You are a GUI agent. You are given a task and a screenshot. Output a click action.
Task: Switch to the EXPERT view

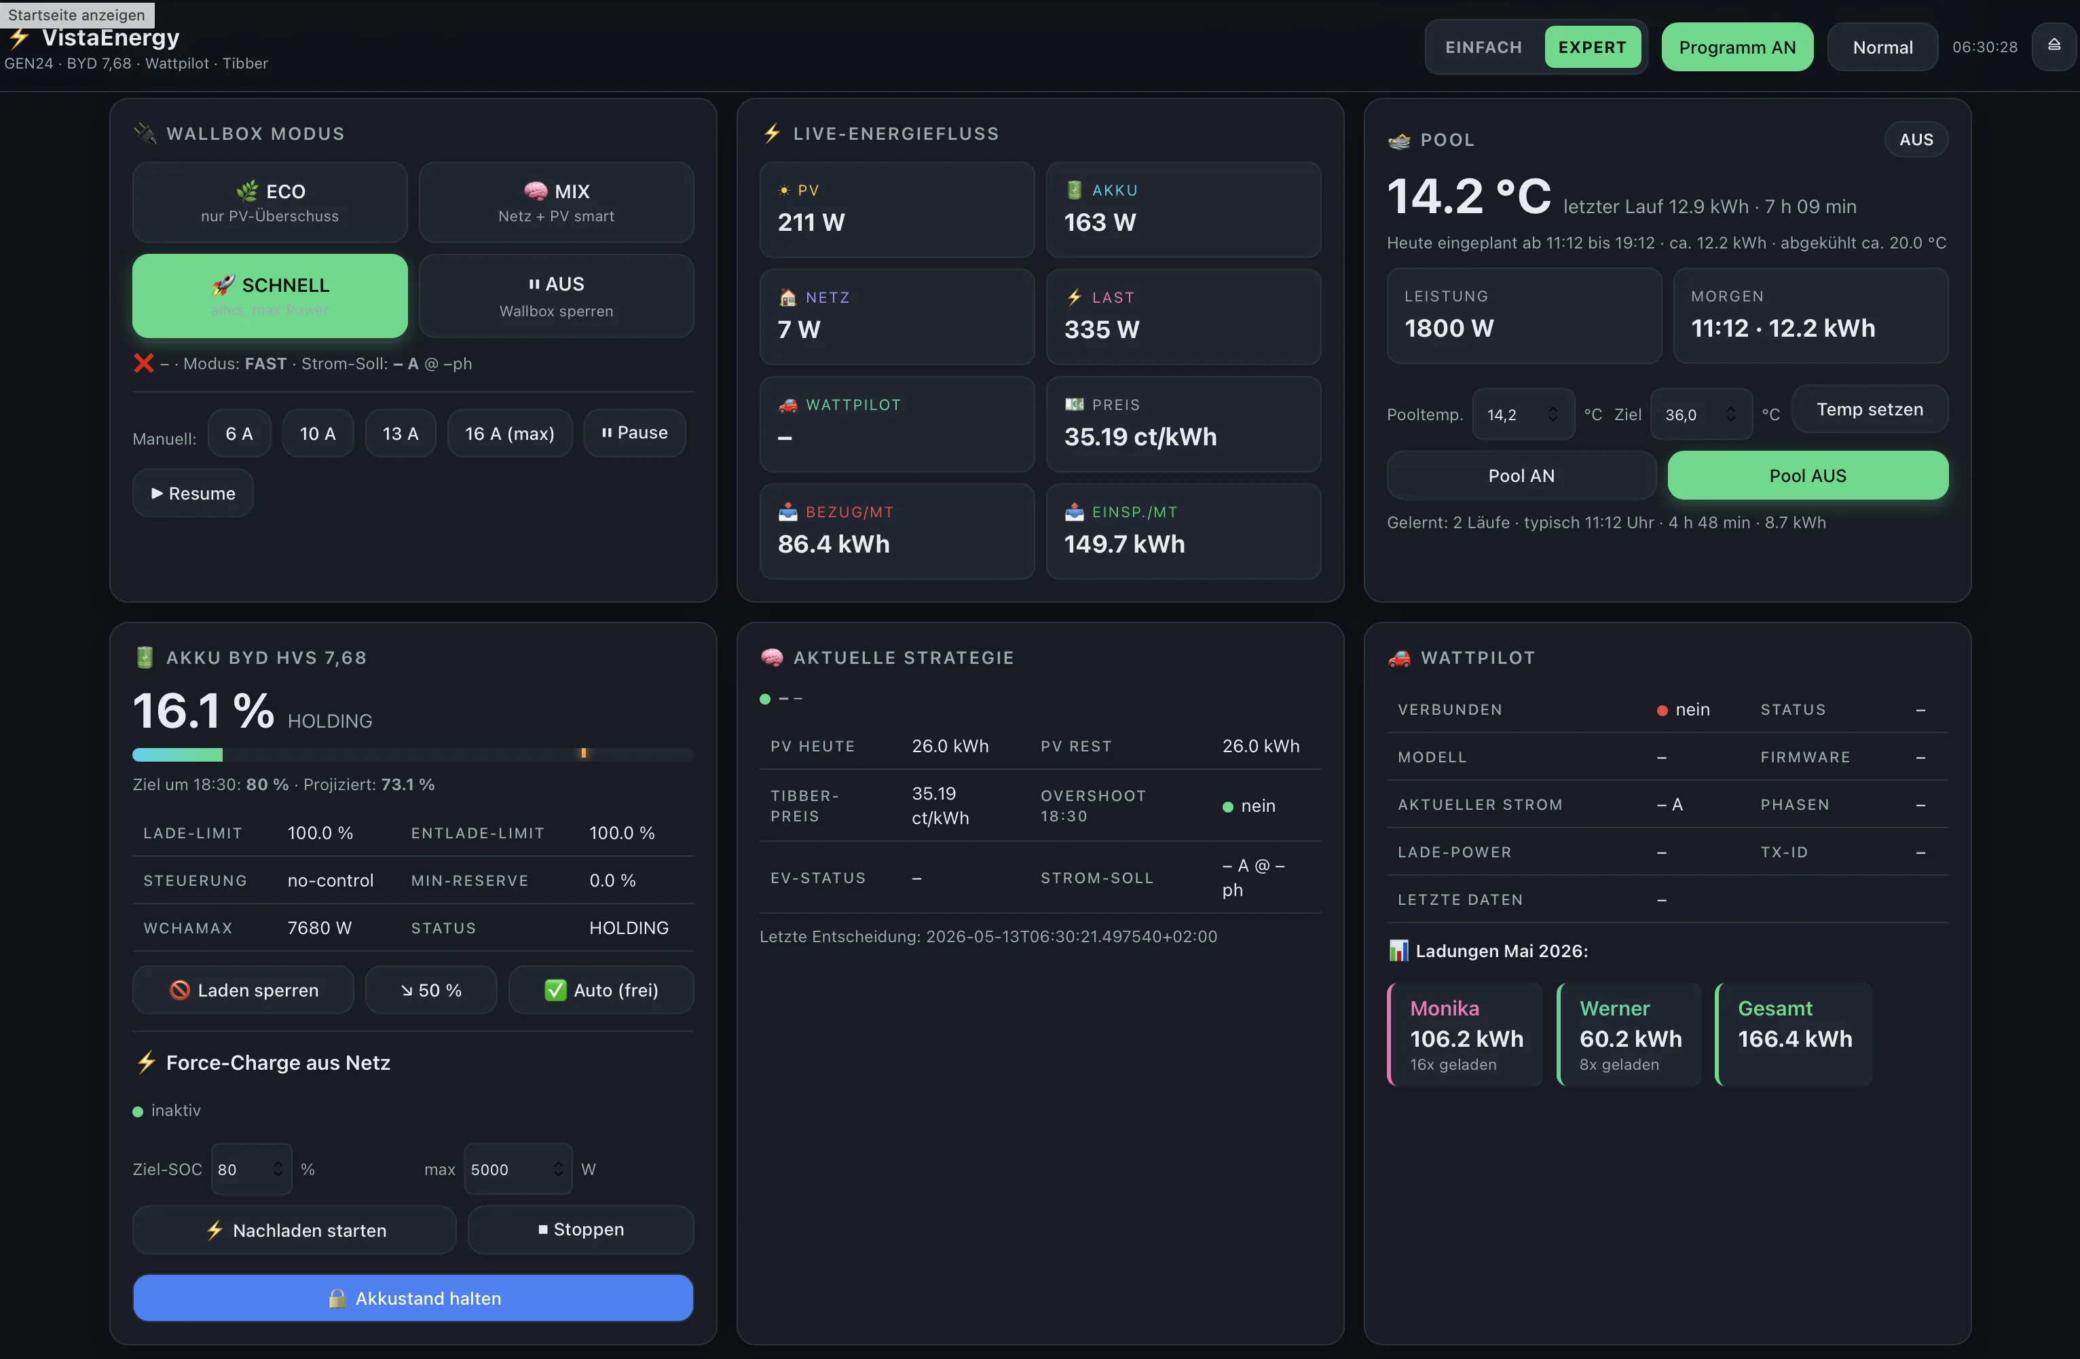click(x=1593, y=48)
